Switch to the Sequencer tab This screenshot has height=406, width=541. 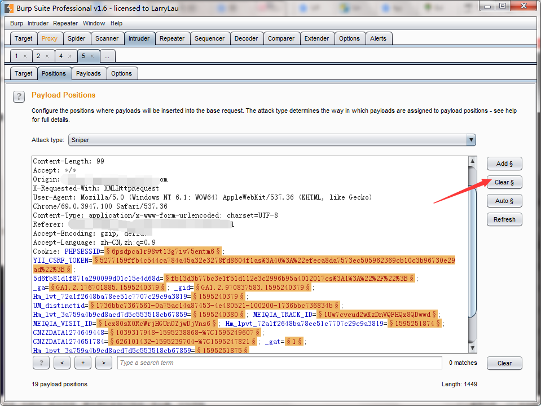coord(210,39)
